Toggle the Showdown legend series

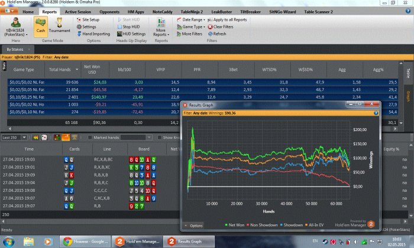tap(291, 225)
